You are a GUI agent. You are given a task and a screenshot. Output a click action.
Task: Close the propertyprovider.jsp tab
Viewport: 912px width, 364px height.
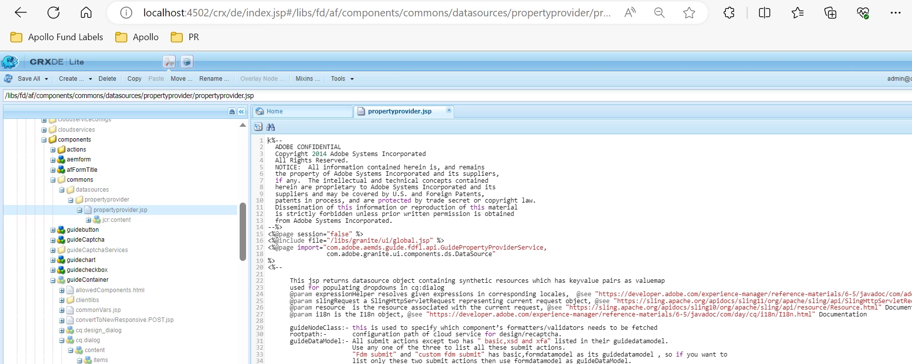(449, 110)
